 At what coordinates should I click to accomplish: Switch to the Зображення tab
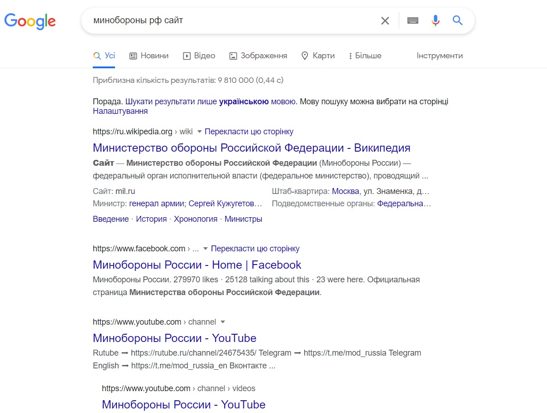point(258,55)
